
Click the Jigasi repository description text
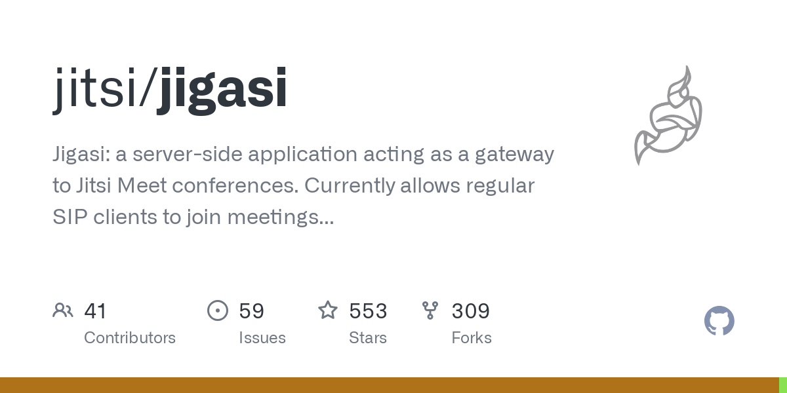click(x=304, y=186)
